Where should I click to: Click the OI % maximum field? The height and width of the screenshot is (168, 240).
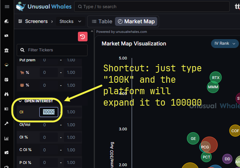click(x=72, y=137)
